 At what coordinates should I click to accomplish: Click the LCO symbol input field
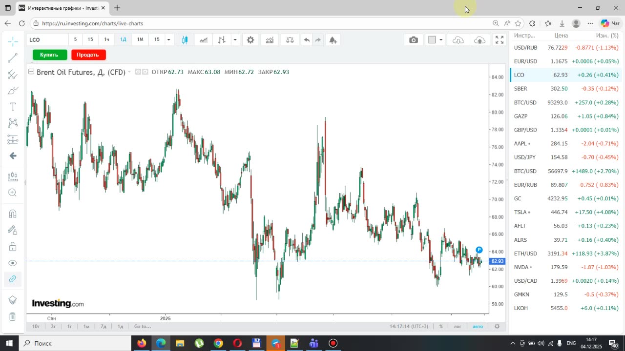tap(47, 40)
